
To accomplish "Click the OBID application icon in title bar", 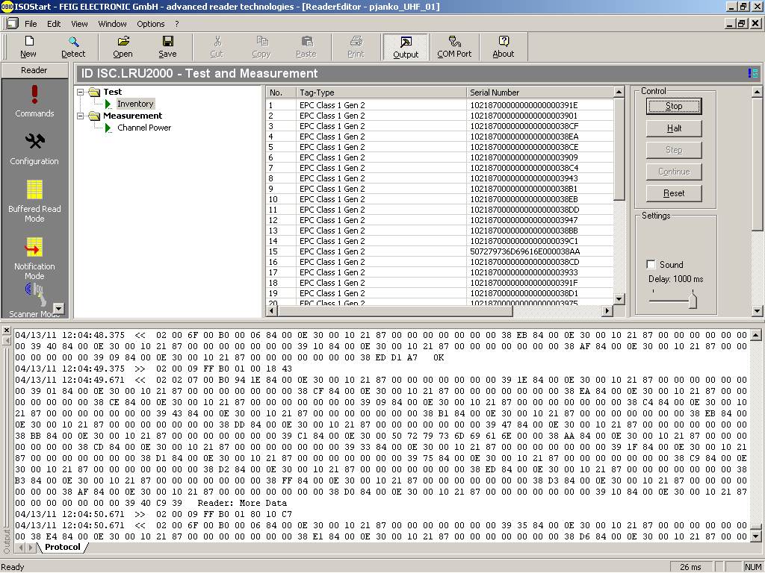I will point(7,6).
